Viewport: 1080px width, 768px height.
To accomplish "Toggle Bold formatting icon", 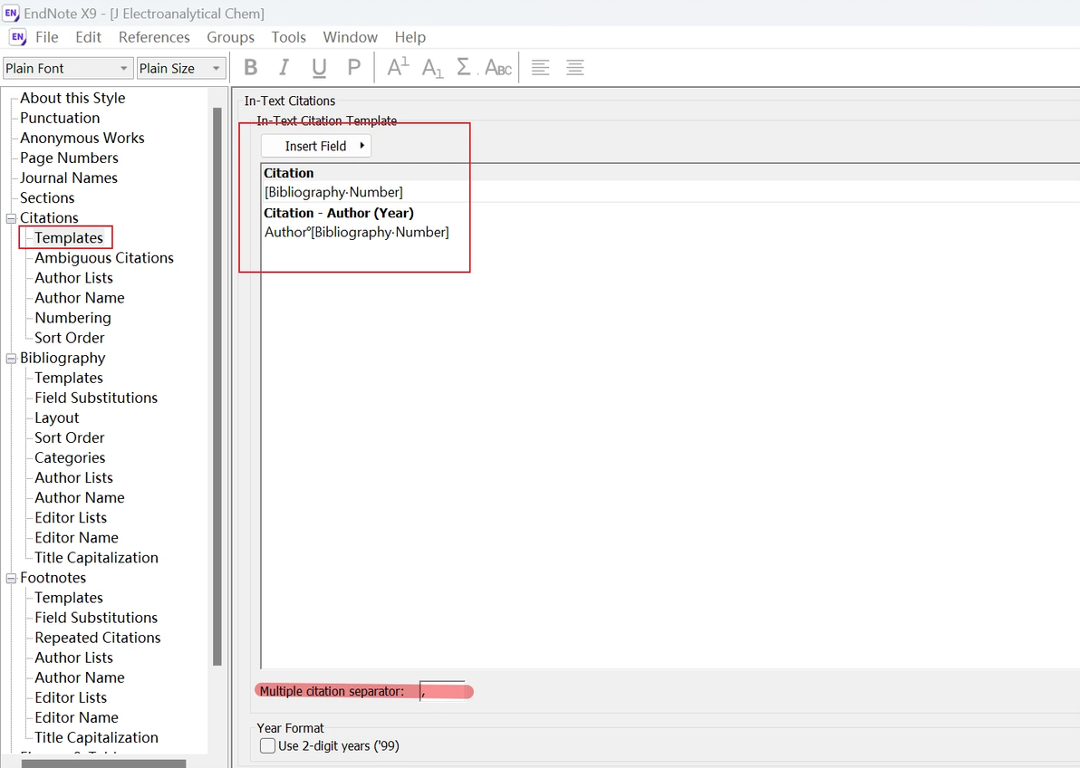I will [x=251, y=68].
